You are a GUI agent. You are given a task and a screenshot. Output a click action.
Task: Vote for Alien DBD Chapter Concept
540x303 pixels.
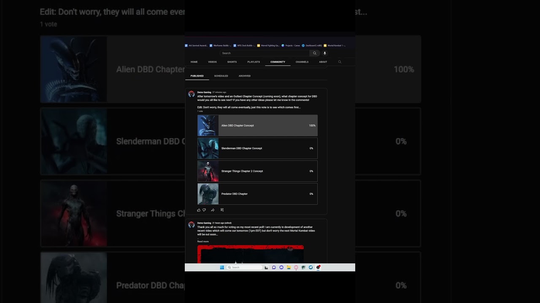tap(257, 125)
